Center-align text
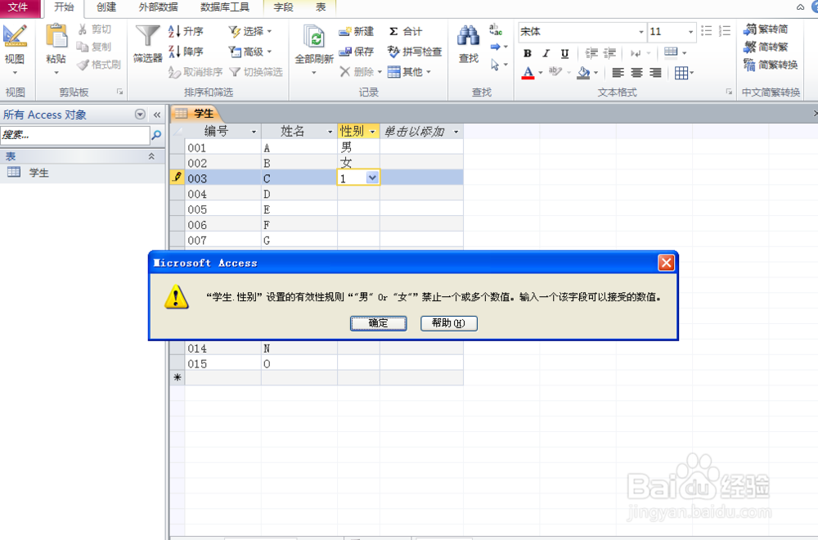The image size is (818, 540). 636,73
